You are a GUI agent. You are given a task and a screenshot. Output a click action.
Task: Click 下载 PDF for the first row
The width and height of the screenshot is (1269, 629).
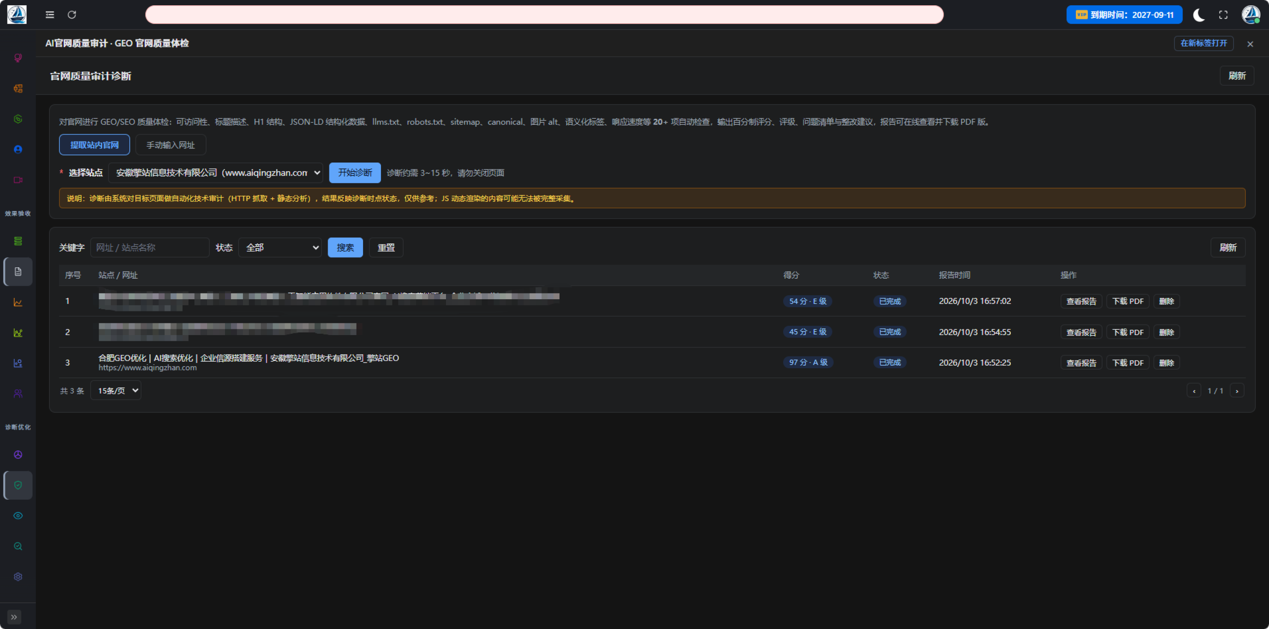pyautogui.click(x=1128, y=301)
